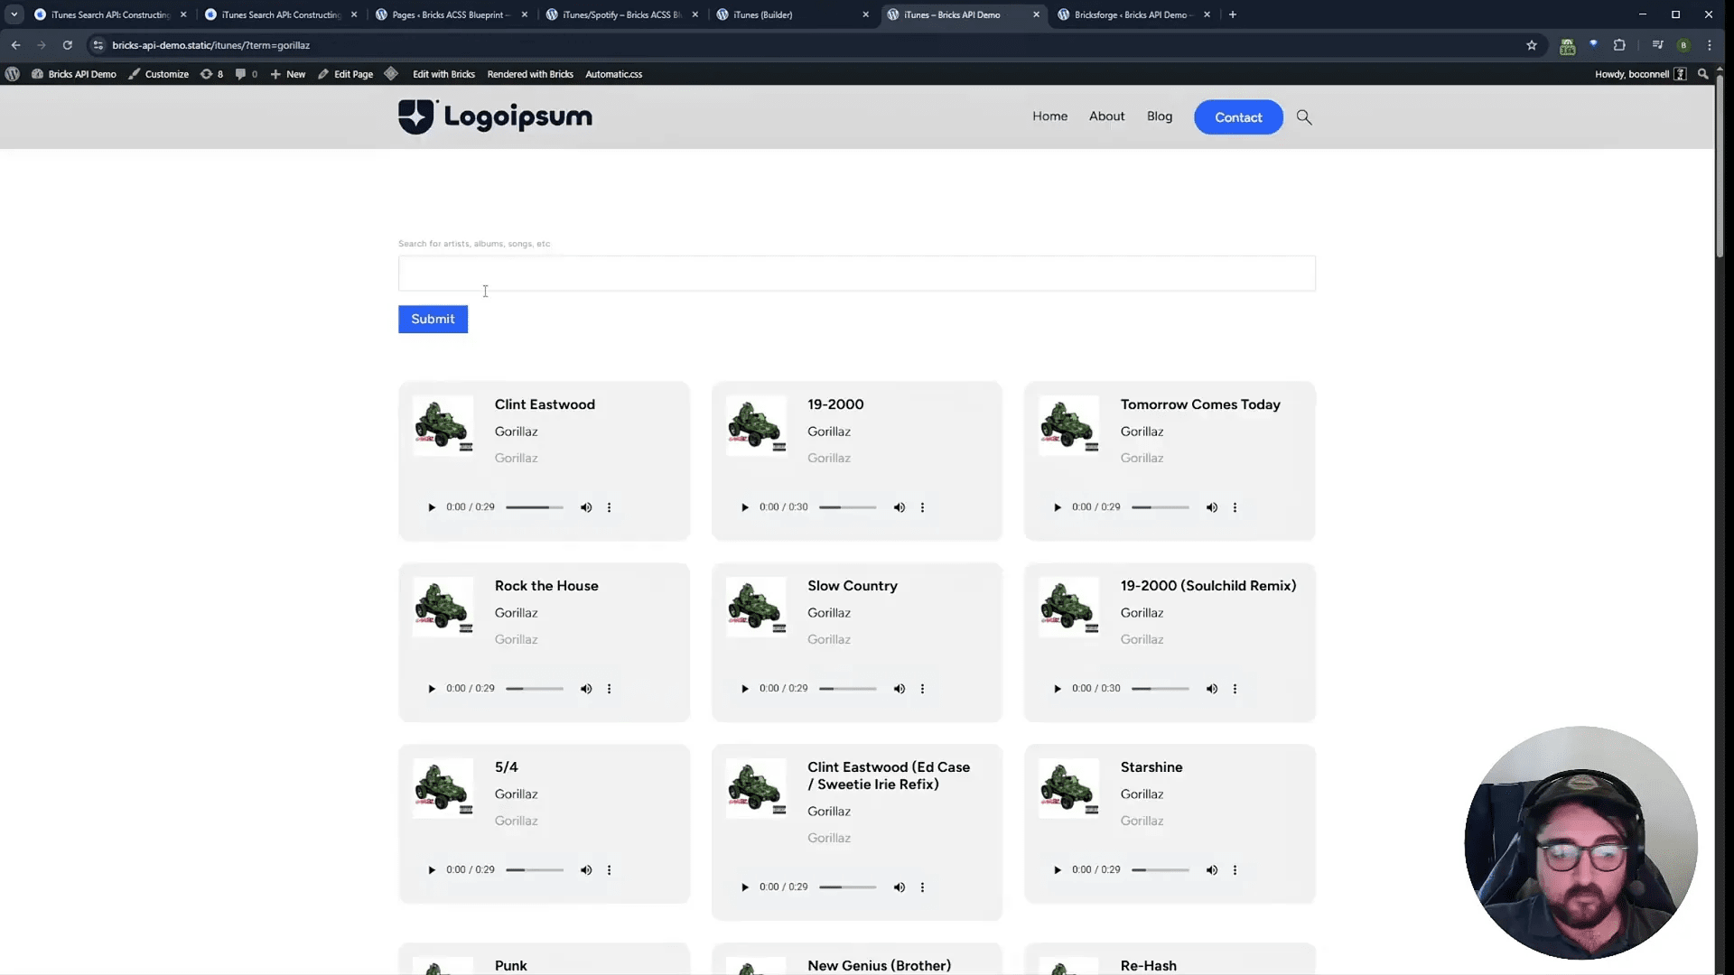
Task: Open the updates indicator in admin bar
Action: click(x=211, y=74)
